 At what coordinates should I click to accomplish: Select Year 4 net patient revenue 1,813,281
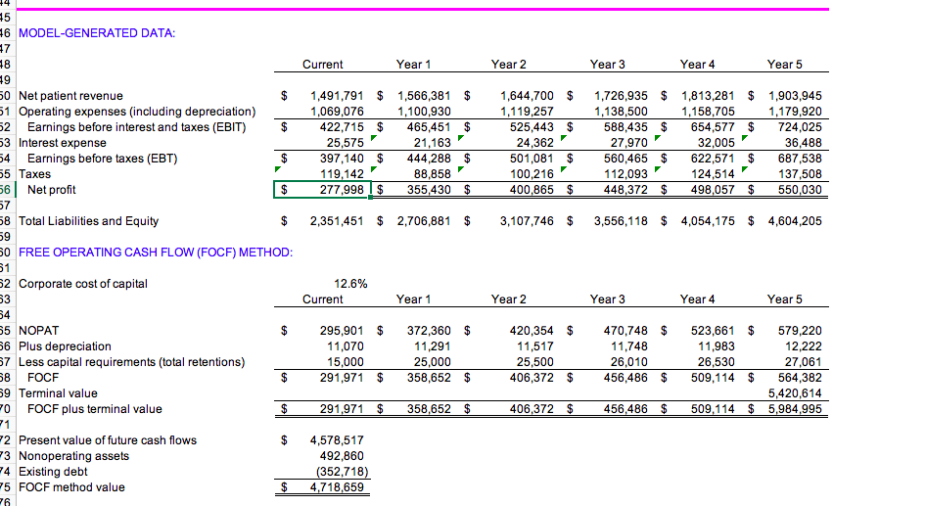tap(708, 96)
